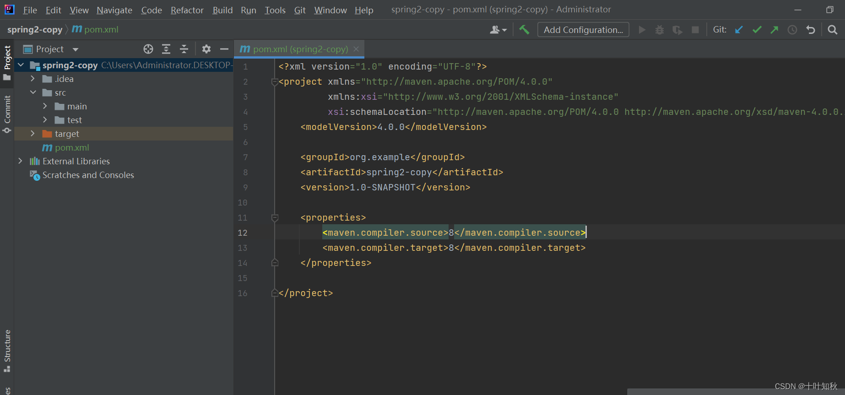Expand the .idea folder

click(x=32, y=79)
